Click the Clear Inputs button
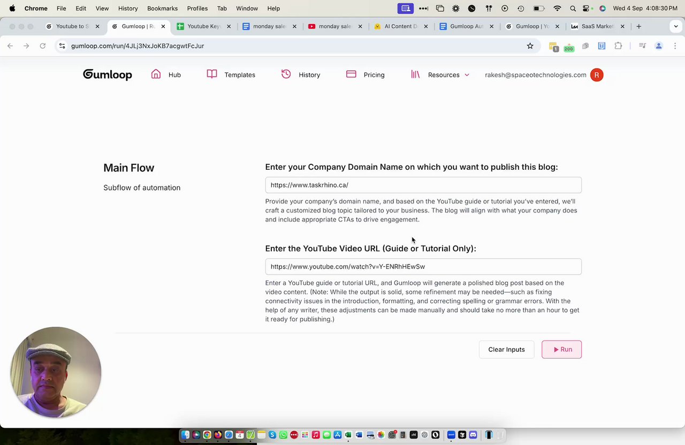This screenshot has height=445, width=685. coord(506,350)
